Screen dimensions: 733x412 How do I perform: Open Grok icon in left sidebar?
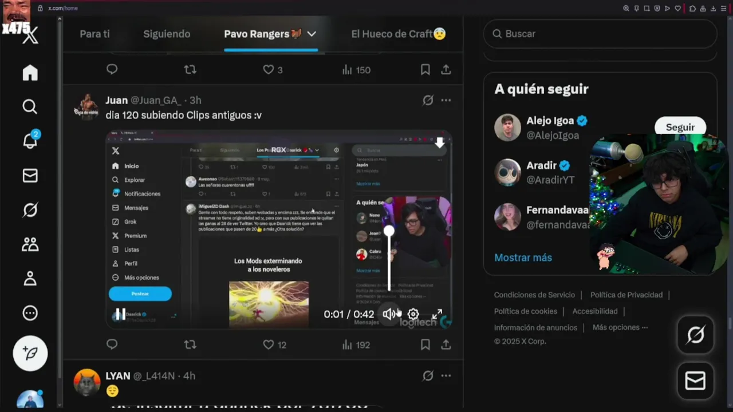coord(30,211)
